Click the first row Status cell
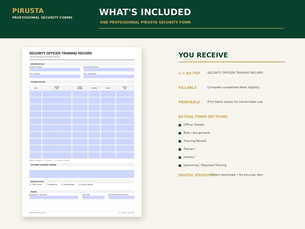Image resolution: width=305 pixels, height=229 pixels. [x=108, y=94]
